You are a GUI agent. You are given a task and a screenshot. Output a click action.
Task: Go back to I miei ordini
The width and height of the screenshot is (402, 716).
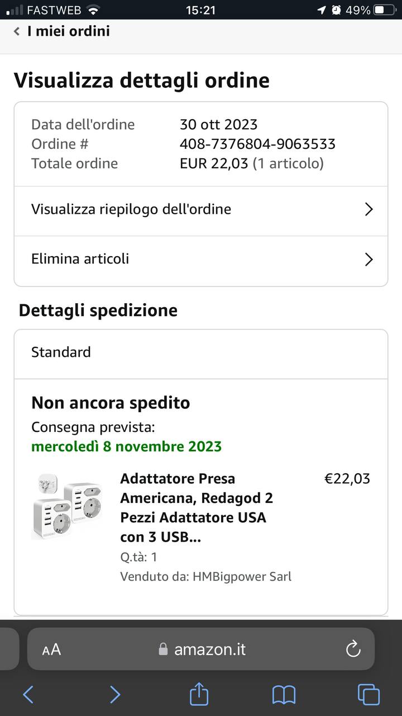click(68, 31)
